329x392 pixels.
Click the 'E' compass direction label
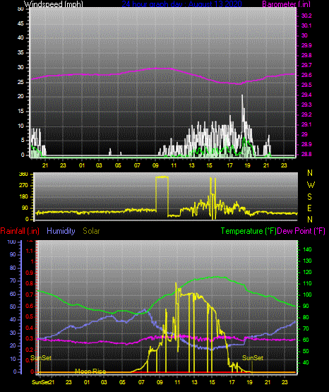[x=309, y=208]
